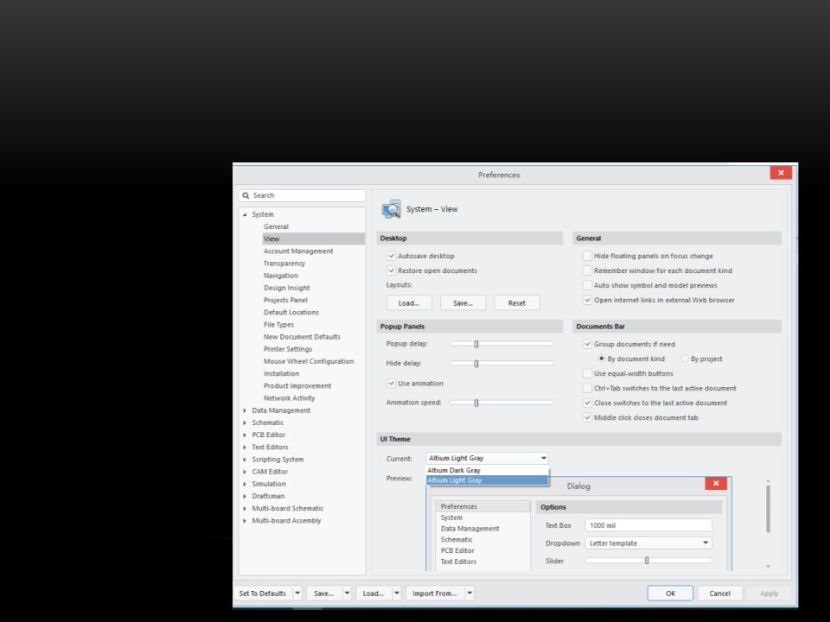The image size is (830, 622).
Task: Close the Preferences window with red X
Action: 781,173
